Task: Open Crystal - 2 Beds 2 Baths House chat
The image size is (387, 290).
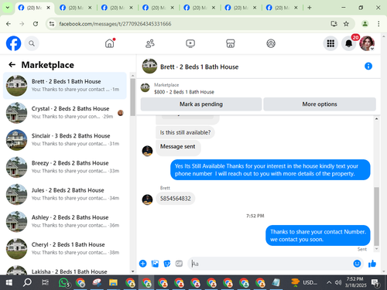Action: coord(65,113)
